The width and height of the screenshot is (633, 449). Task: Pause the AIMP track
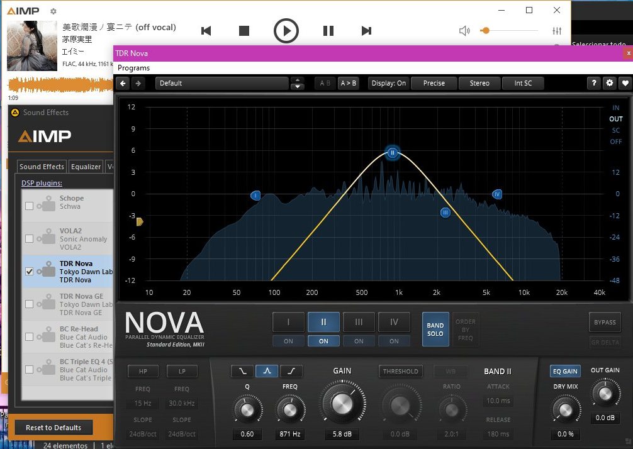click(328, 31)
